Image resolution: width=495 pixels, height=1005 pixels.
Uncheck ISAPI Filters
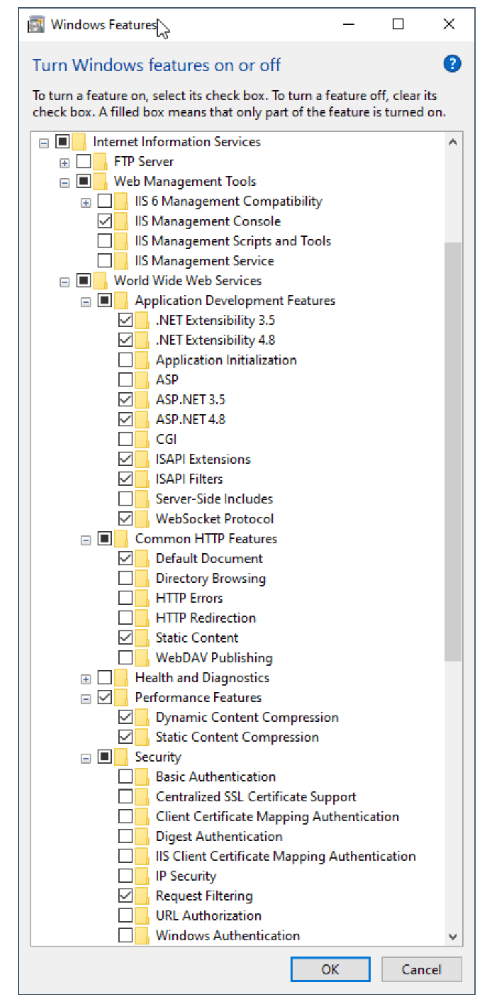click(125, 479)
